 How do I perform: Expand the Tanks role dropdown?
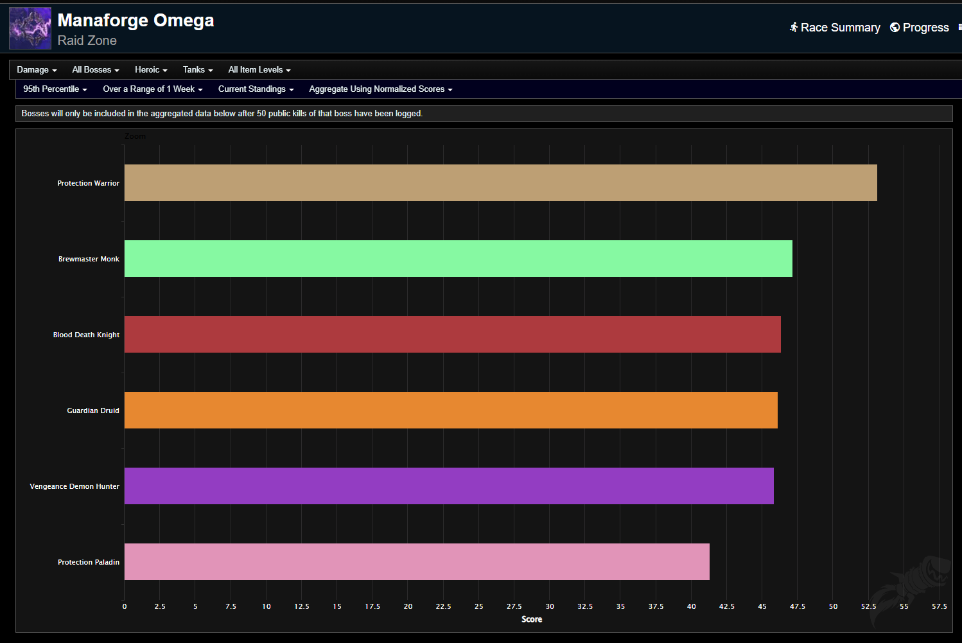pos(197,70)
